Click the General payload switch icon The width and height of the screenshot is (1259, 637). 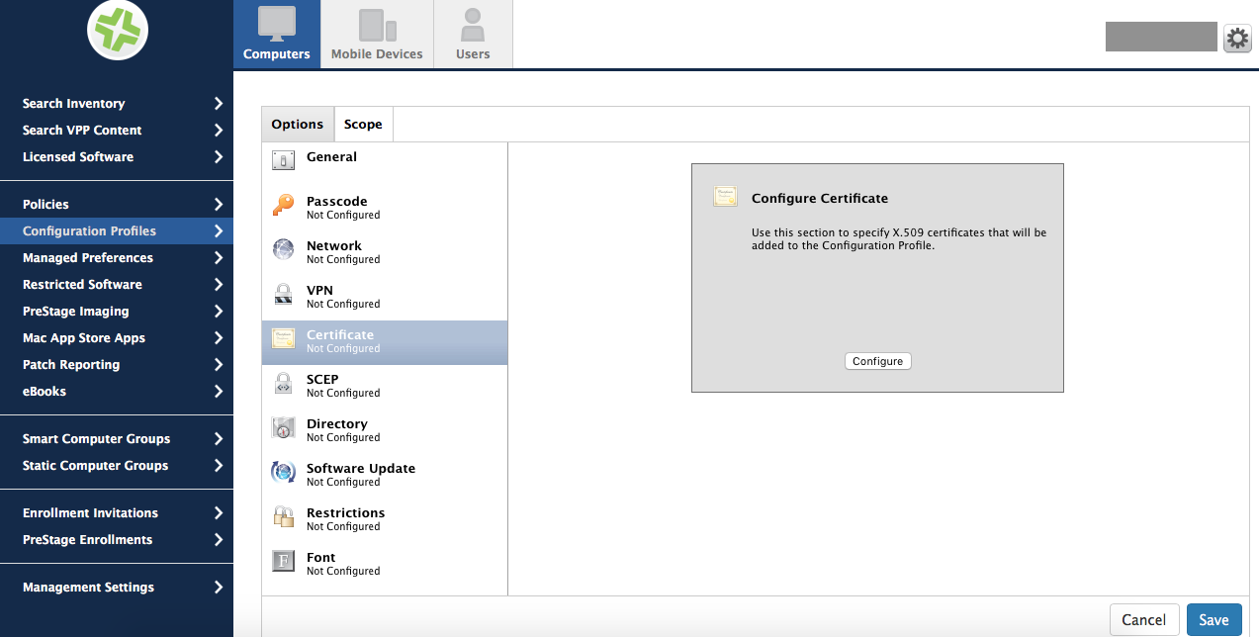[x=284, y=159]
